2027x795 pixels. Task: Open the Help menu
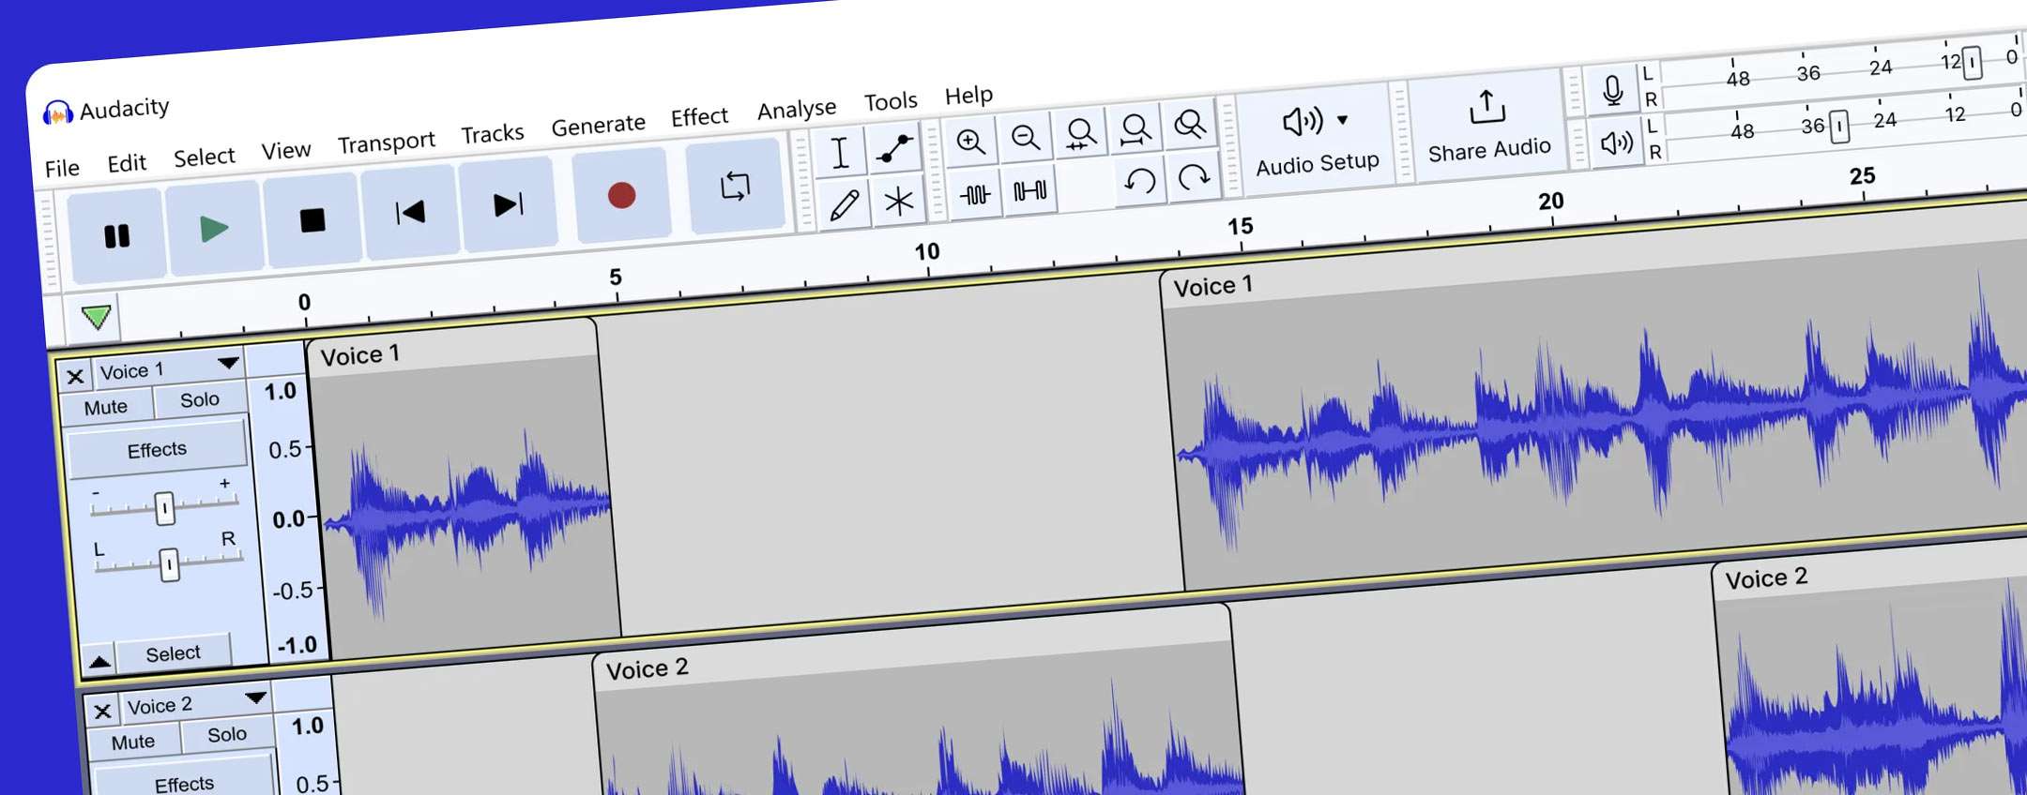[968, 95]
